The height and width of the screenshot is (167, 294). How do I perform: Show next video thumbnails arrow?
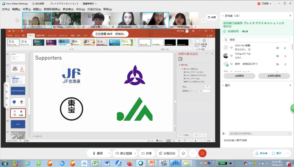(x=203, y=20)
